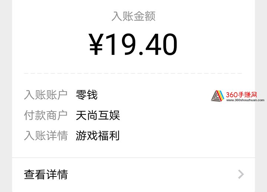The image size is (267, 192).
Task: Open the www.360shouzhuan.com link text
Action: [x=245, y=100]
